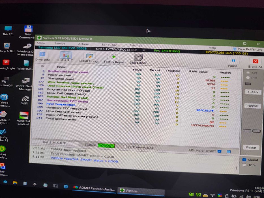Click the Recall button
The height and width of the screenshot is (198, 264).
(x=253, y=106)
